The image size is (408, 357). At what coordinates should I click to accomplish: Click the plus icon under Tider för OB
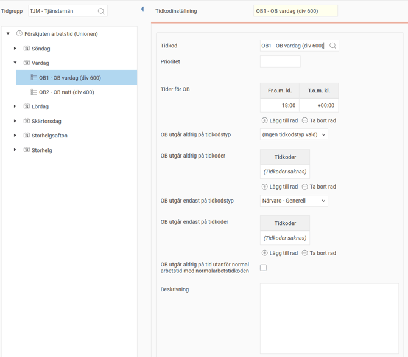tap(264, 120)
